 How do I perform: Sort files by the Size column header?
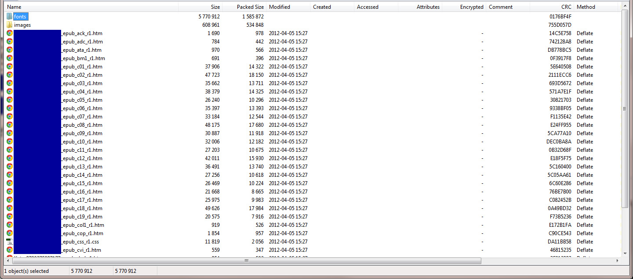pos(200,7)
